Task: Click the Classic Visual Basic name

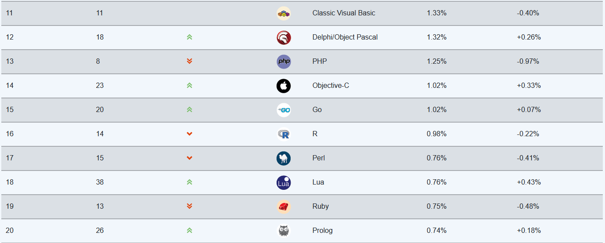Action: 344,13
